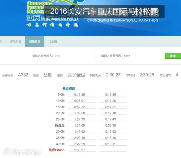
Task: Click the 35KM split time 0:18:16
Action: coord(111,138)
